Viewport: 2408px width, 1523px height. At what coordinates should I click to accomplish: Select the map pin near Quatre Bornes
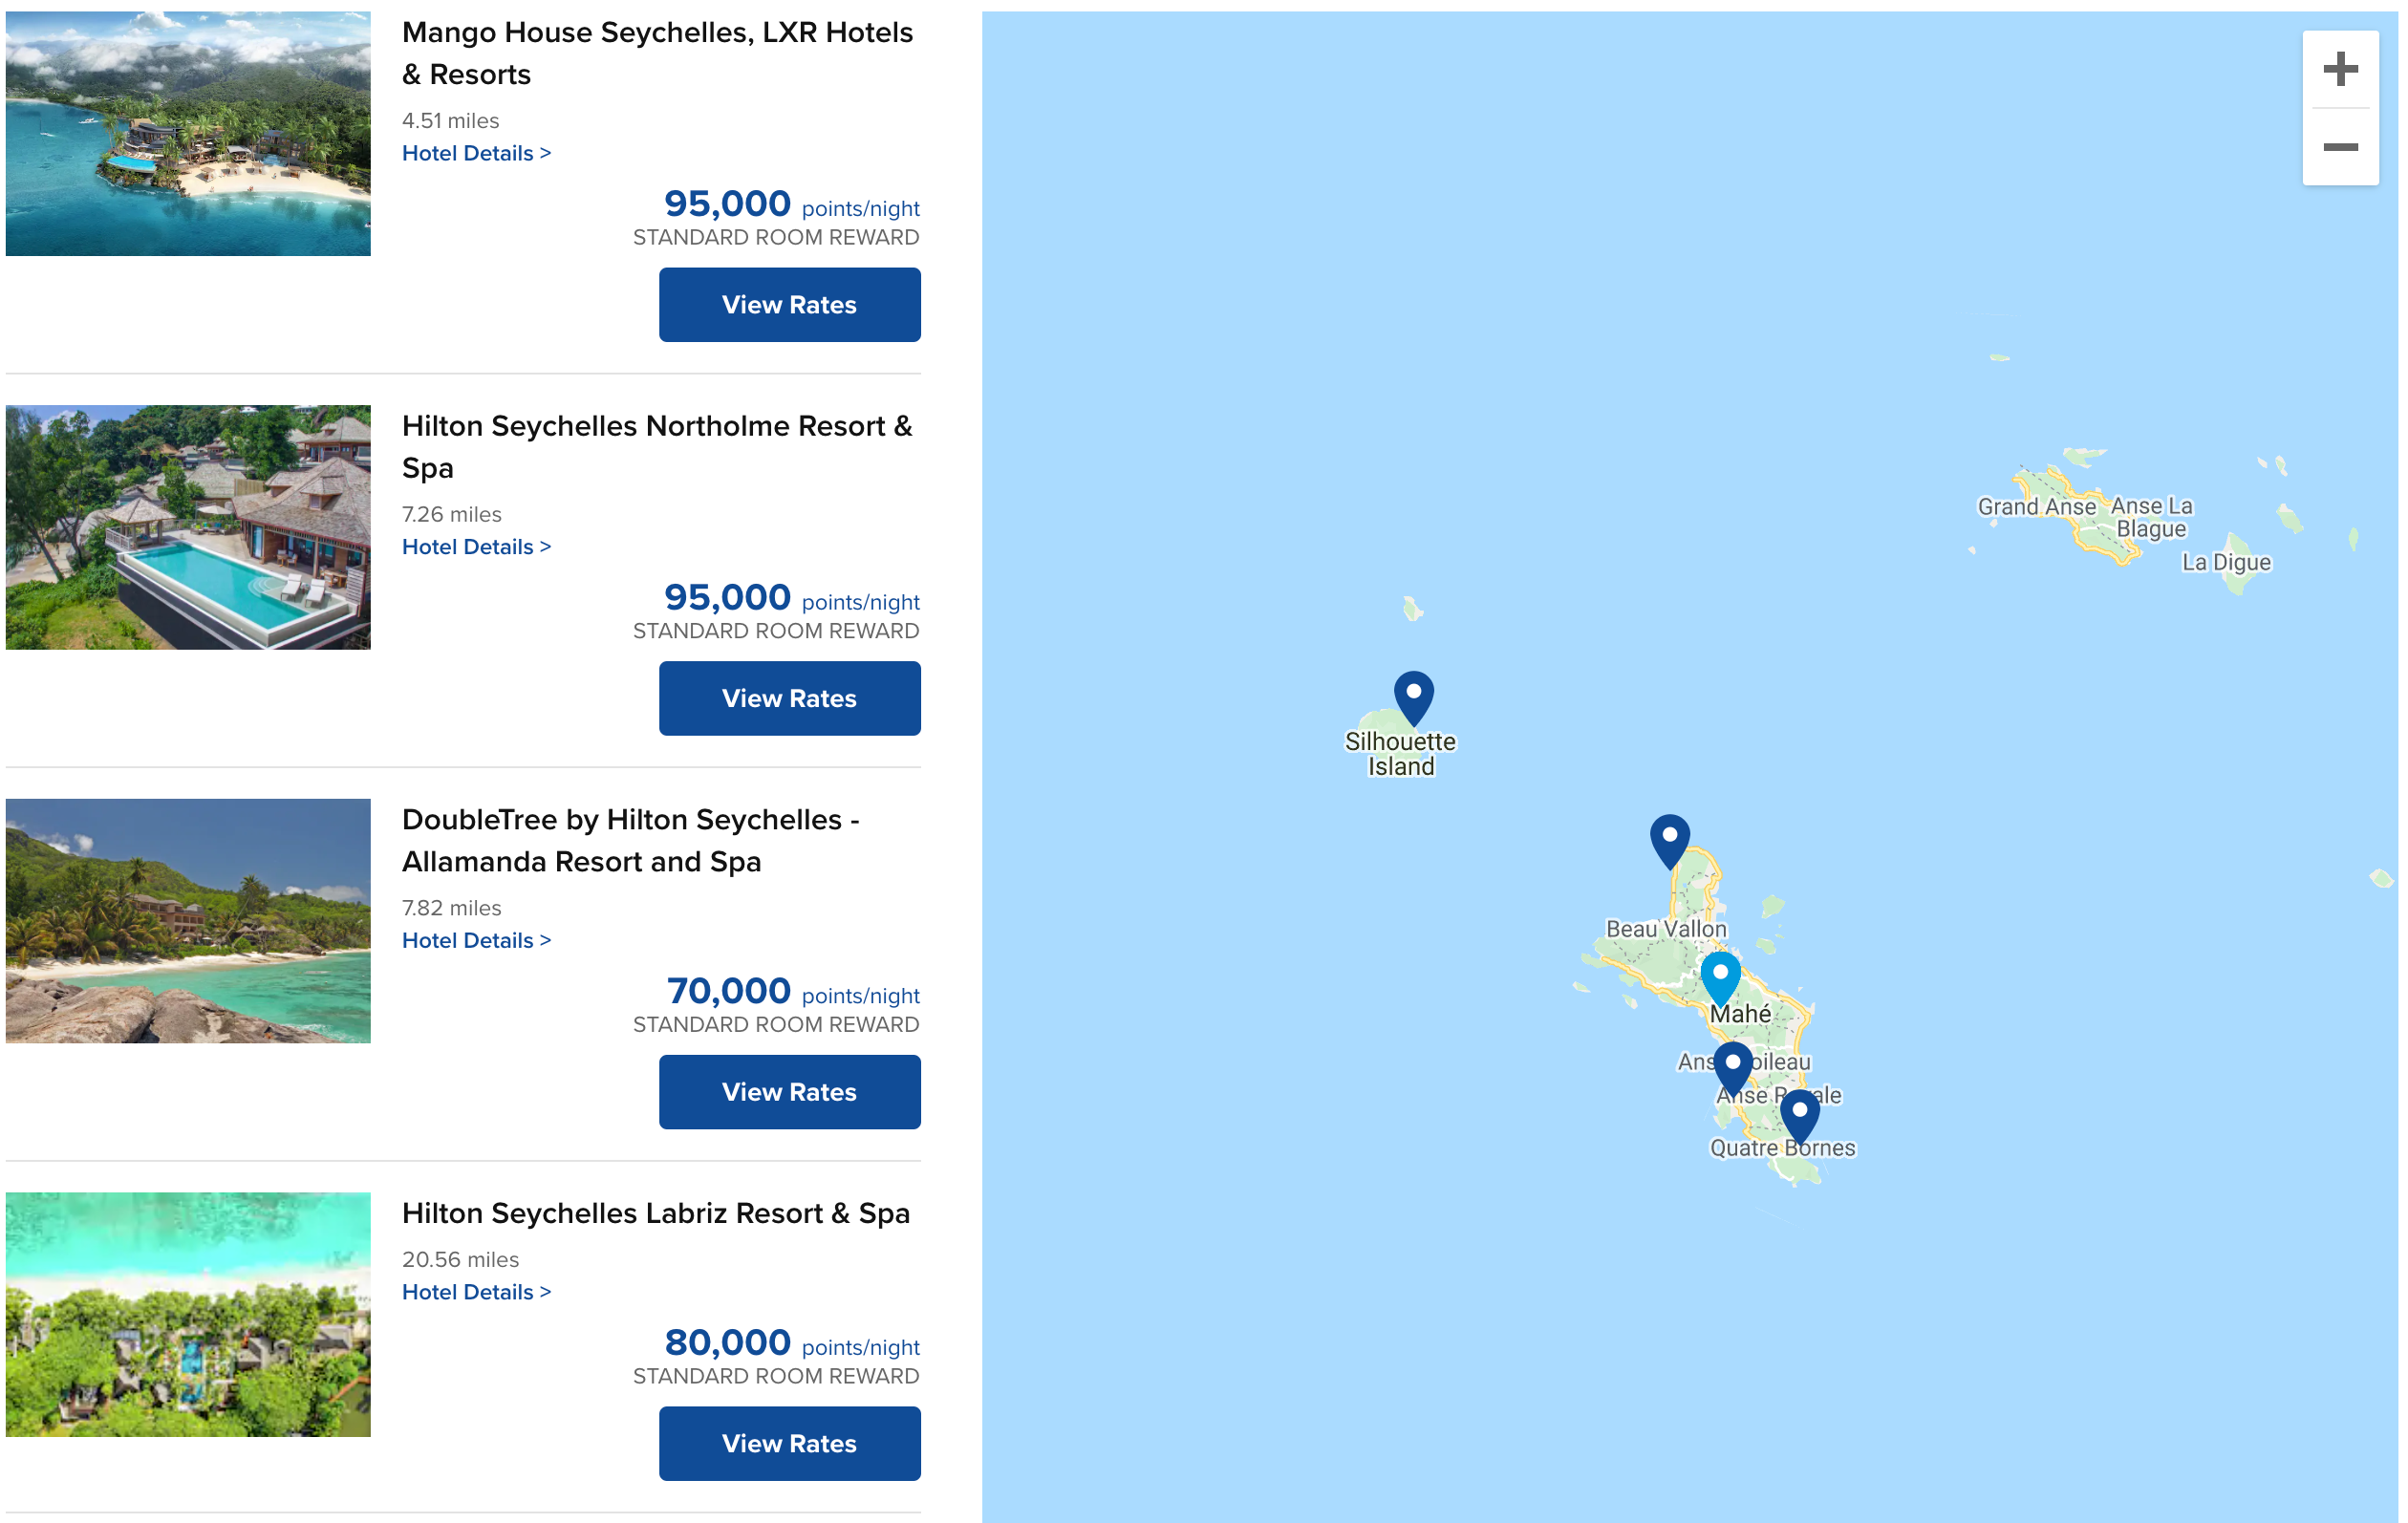click(x=1799, y=1114)
